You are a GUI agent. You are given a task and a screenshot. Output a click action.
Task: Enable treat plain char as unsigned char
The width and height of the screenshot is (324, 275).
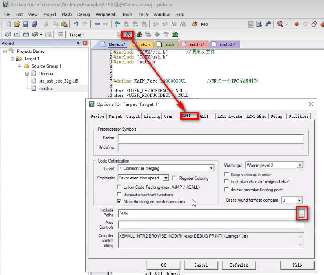(x=227, y=182)
